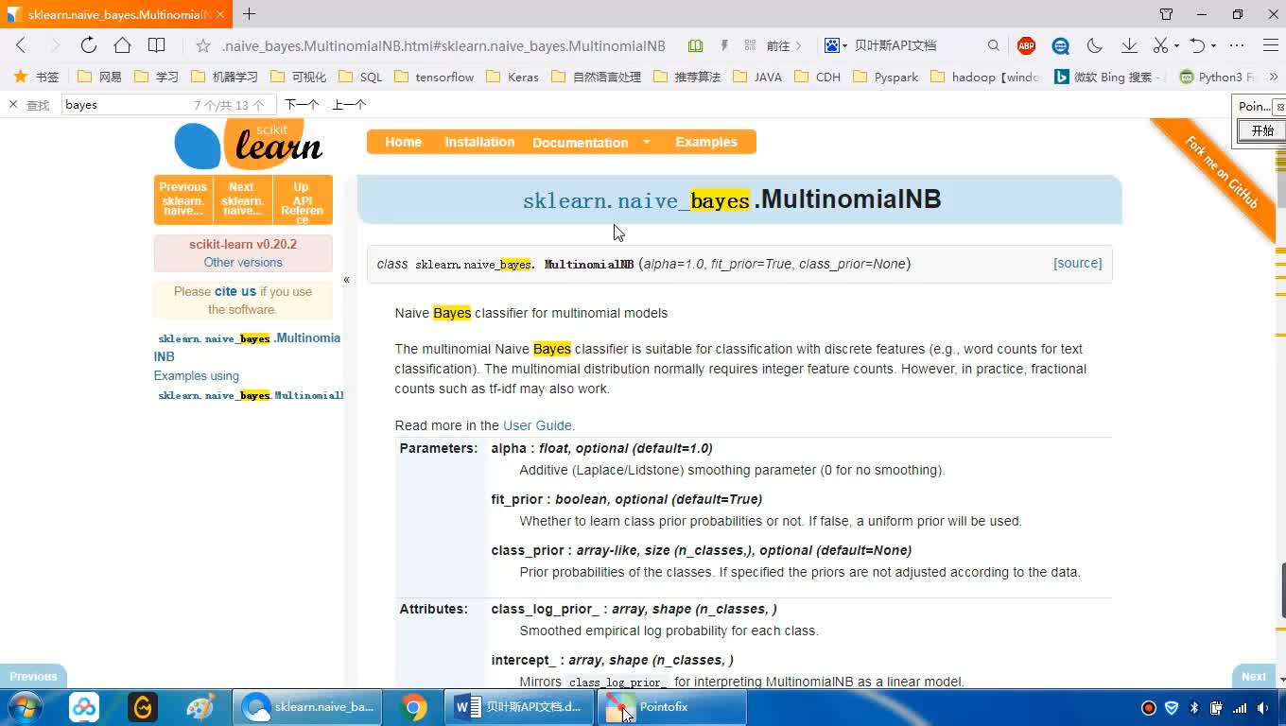This screenshot has height=726, width=1286.
Task: Expand the undo arrow dropdown in toolbar
Action: (1213, 46)
